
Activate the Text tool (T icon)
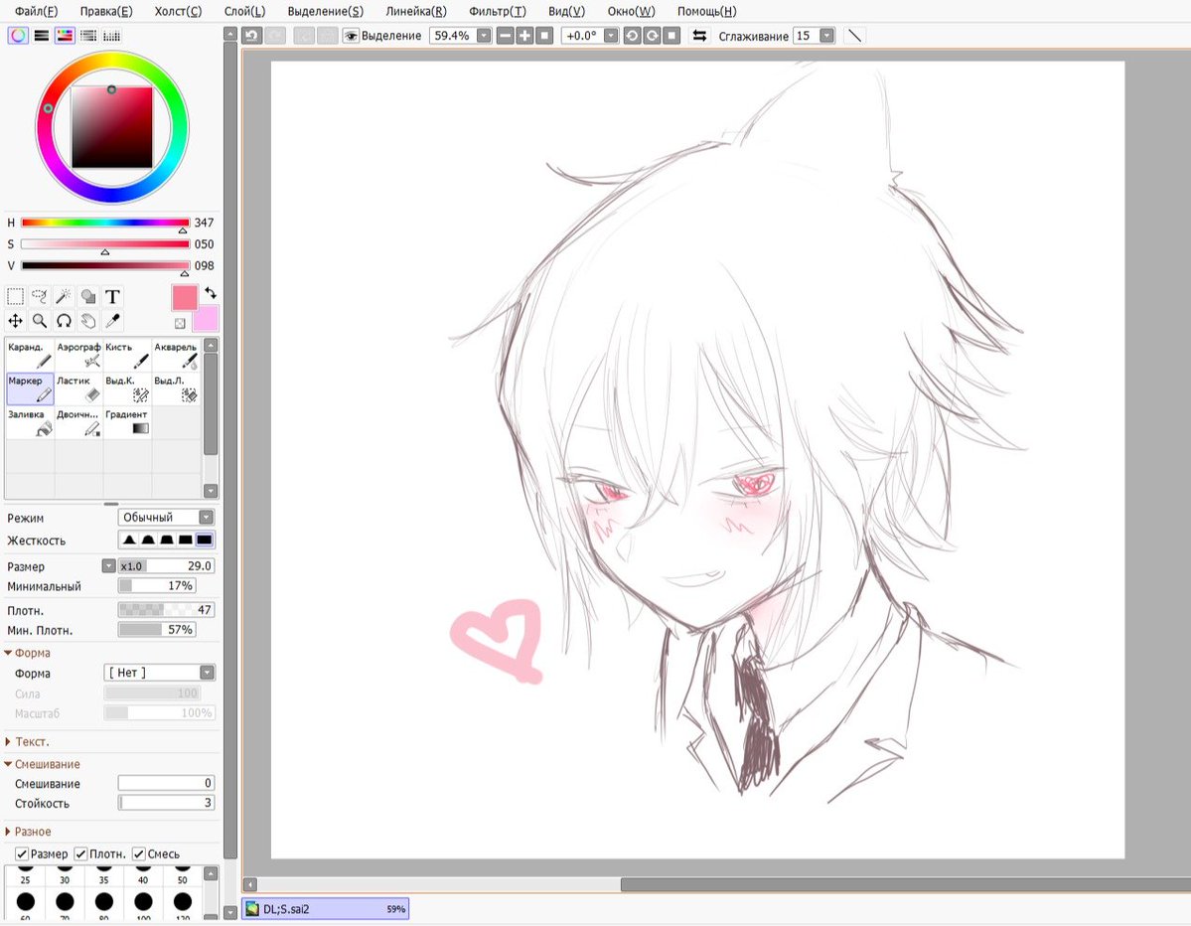[112, 296]
